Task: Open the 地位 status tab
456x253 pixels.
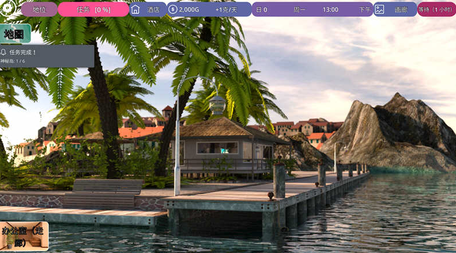Action: point(39,9)
